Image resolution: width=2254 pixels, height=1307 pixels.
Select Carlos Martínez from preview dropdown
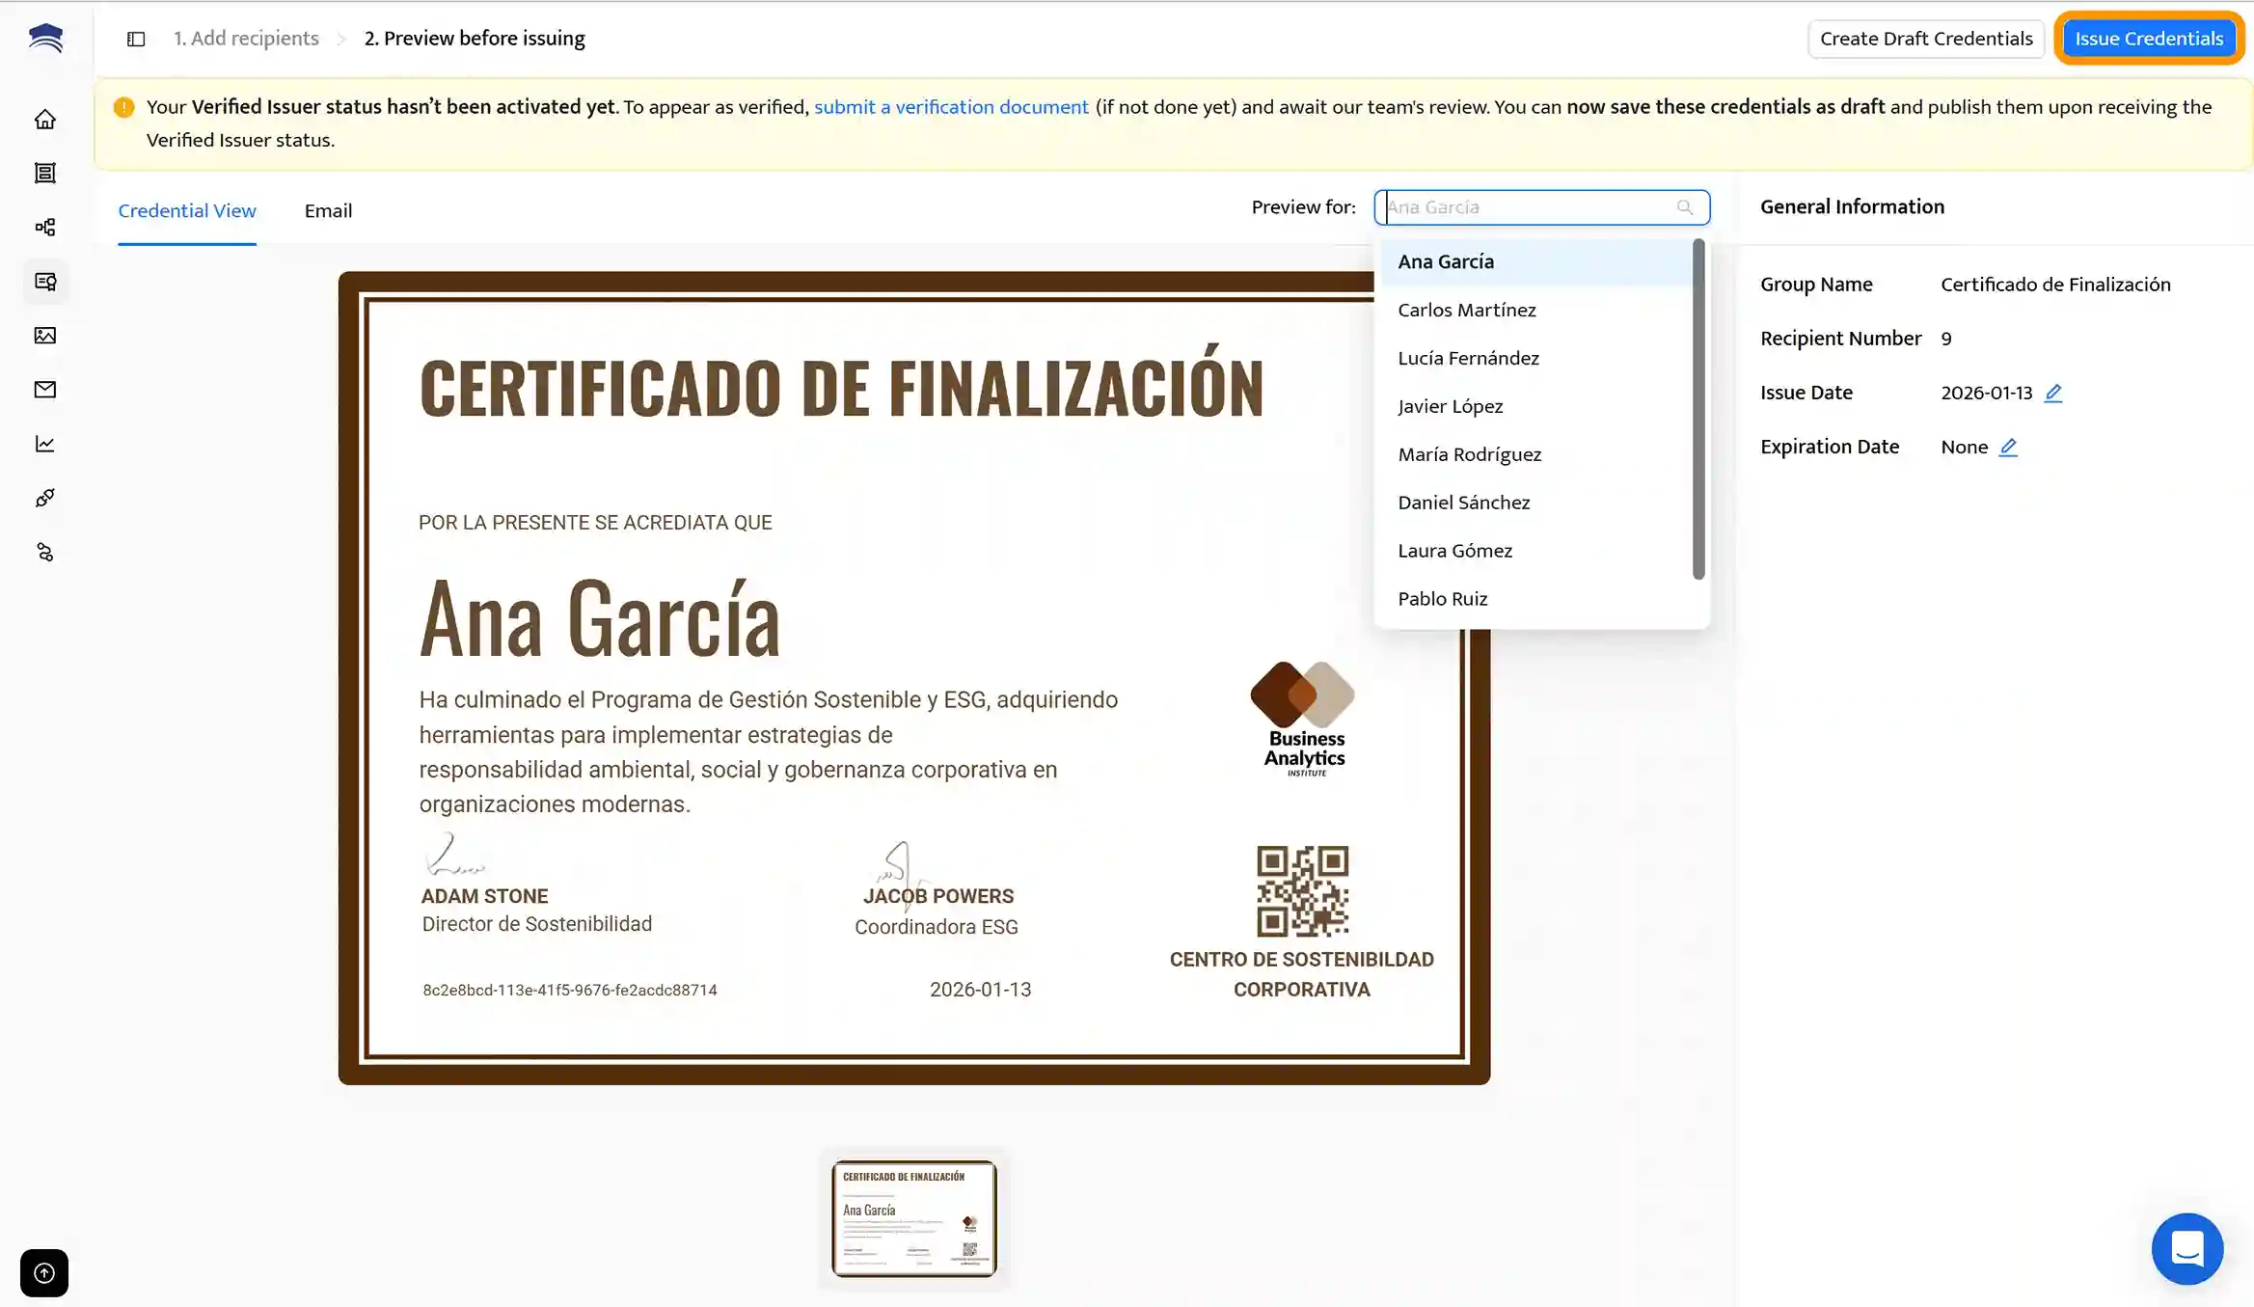pos(1466,310)
